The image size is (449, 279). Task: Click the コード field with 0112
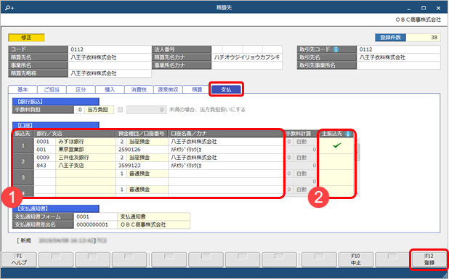pyautogui.click(x=110, y=49)
